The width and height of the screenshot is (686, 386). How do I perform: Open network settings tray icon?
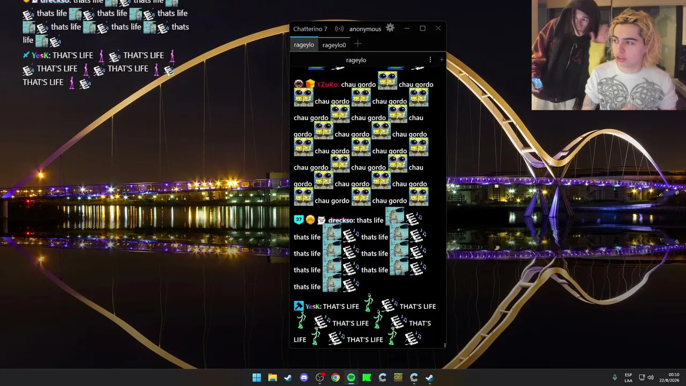[x=642, y=377]
